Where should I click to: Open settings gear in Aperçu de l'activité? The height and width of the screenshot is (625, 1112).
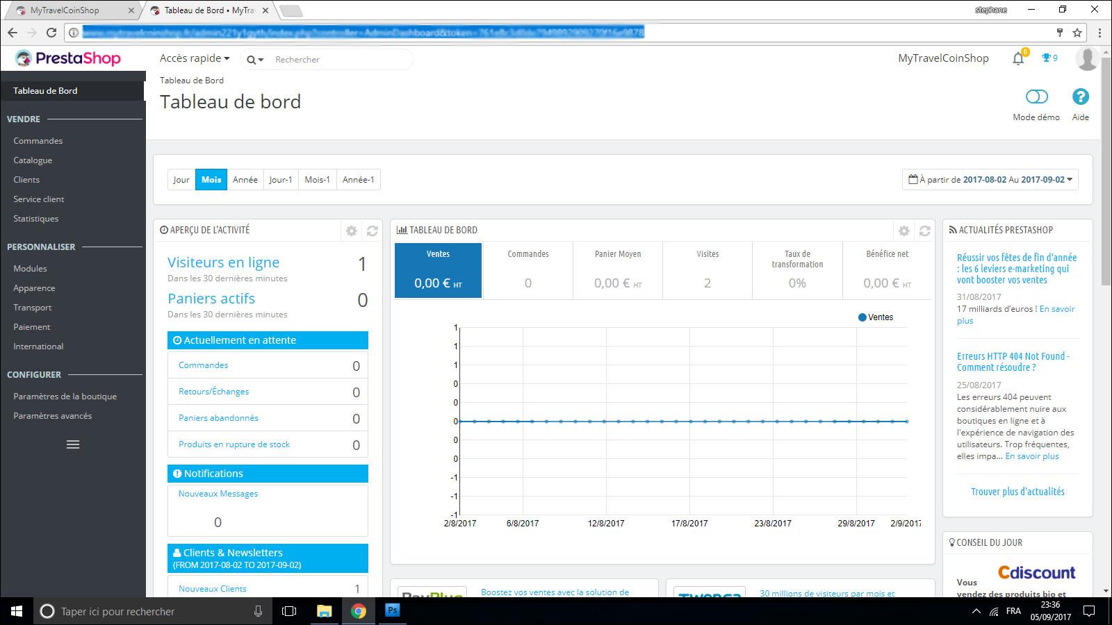[x=352, y=231]
